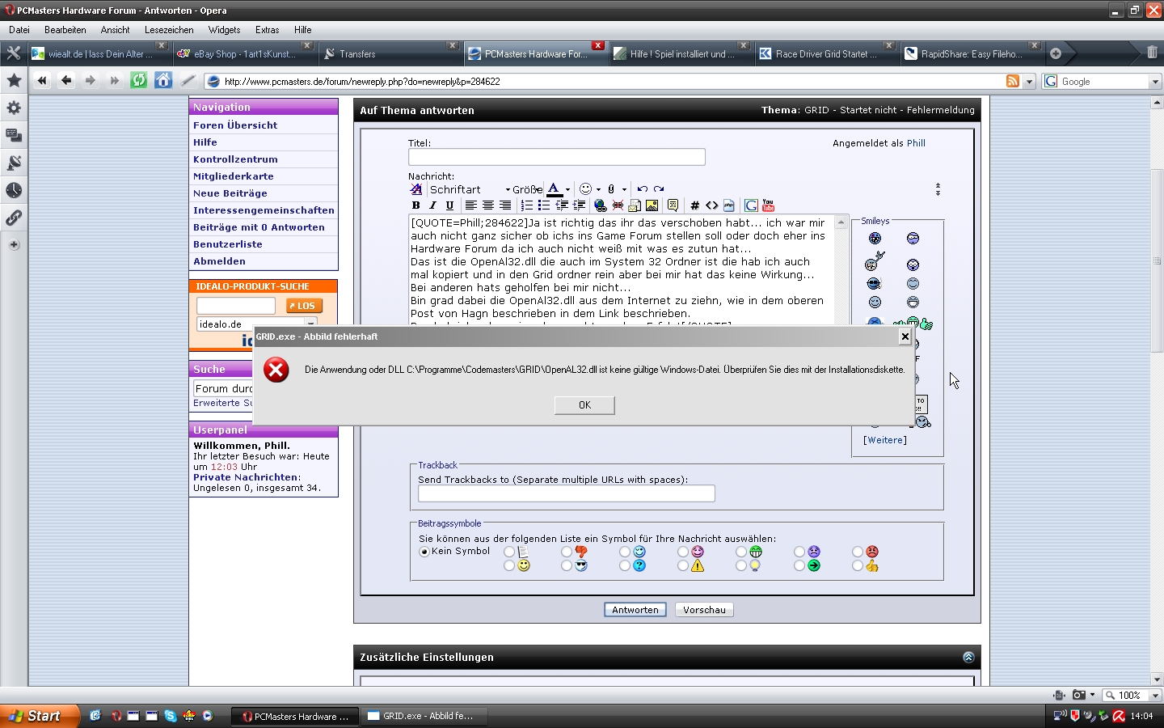Click the Antworten submit button
The height and width of the screenshot is (728, 1164).
(635, 610)
